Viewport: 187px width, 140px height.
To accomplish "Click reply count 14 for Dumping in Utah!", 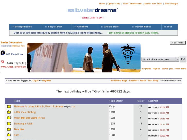I will tap(141, 124).
